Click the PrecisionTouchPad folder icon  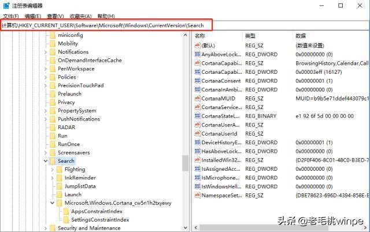click(x=53, y=85)
